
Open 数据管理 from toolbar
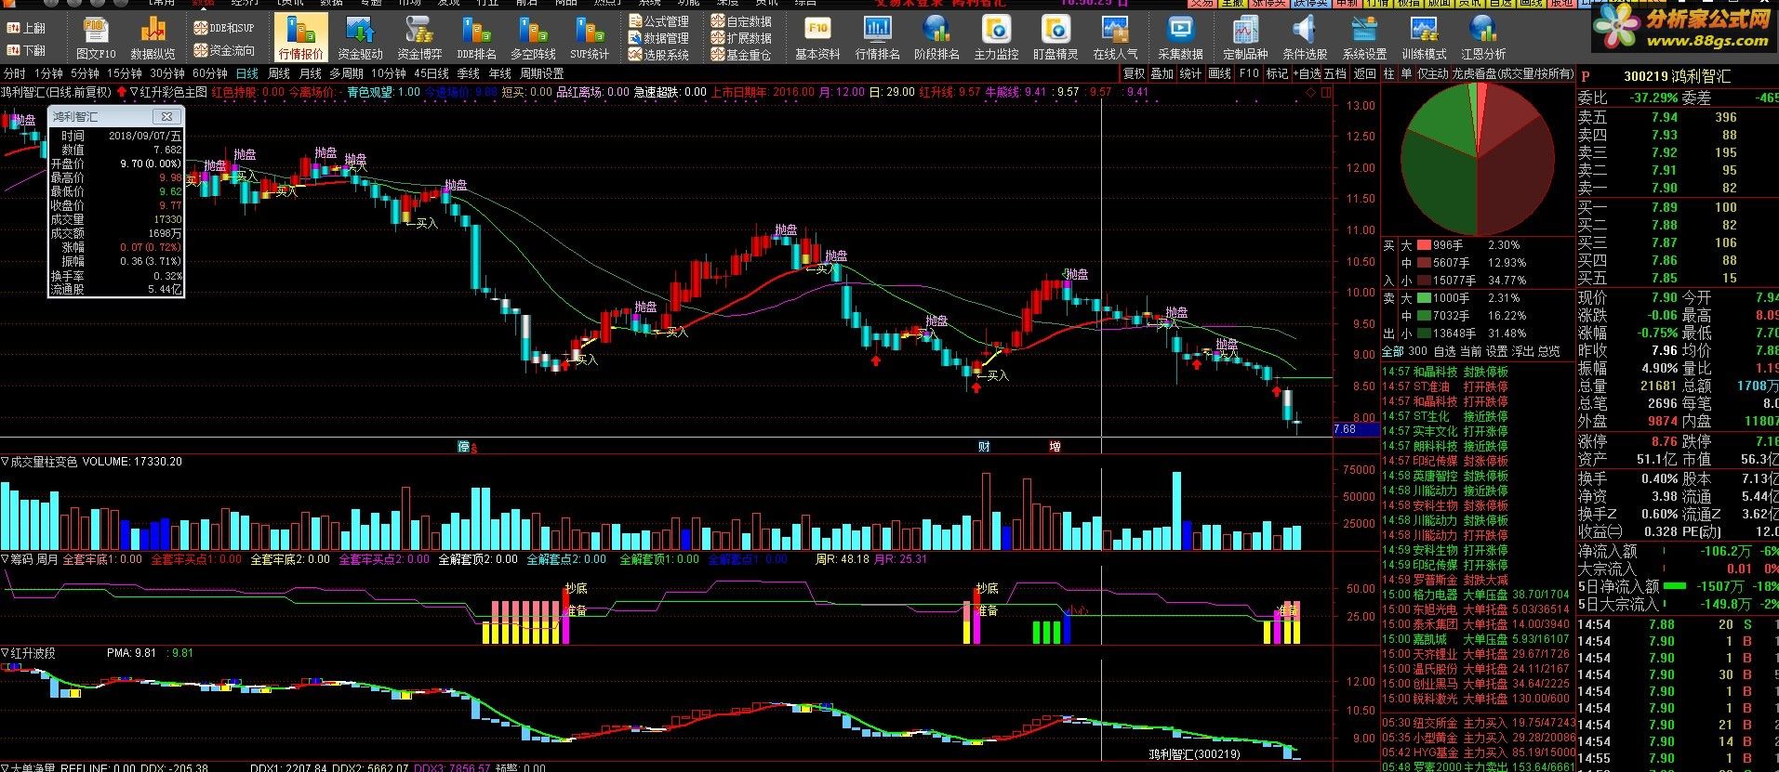coord(658,38)
